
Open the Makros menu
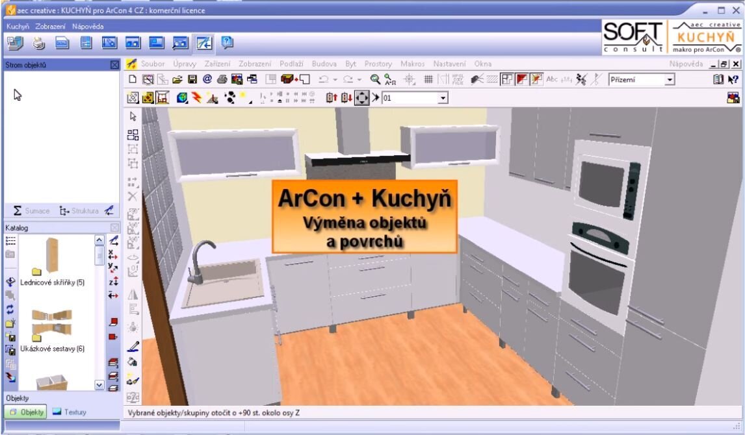[x=413, y=64]
